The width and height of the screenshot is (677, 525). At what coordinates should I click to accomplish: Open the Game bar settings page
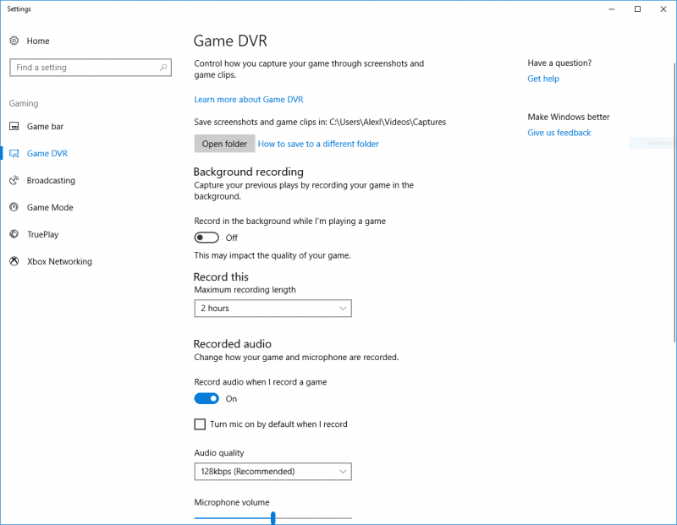45,127
